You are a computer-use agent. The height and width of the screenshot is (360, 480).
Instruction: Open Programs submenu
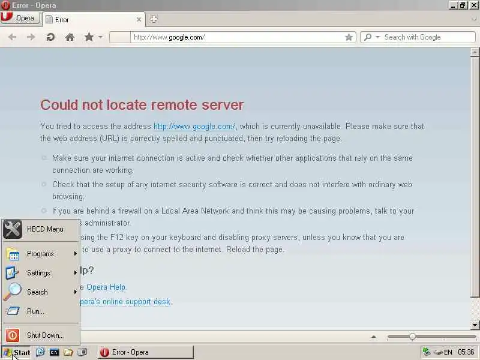pyautogui.click(x=40, y=254)
